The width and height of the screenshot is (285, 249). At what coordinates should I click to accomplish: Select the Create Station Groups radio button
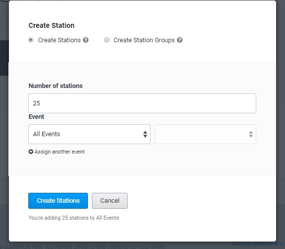coord(107,40)
